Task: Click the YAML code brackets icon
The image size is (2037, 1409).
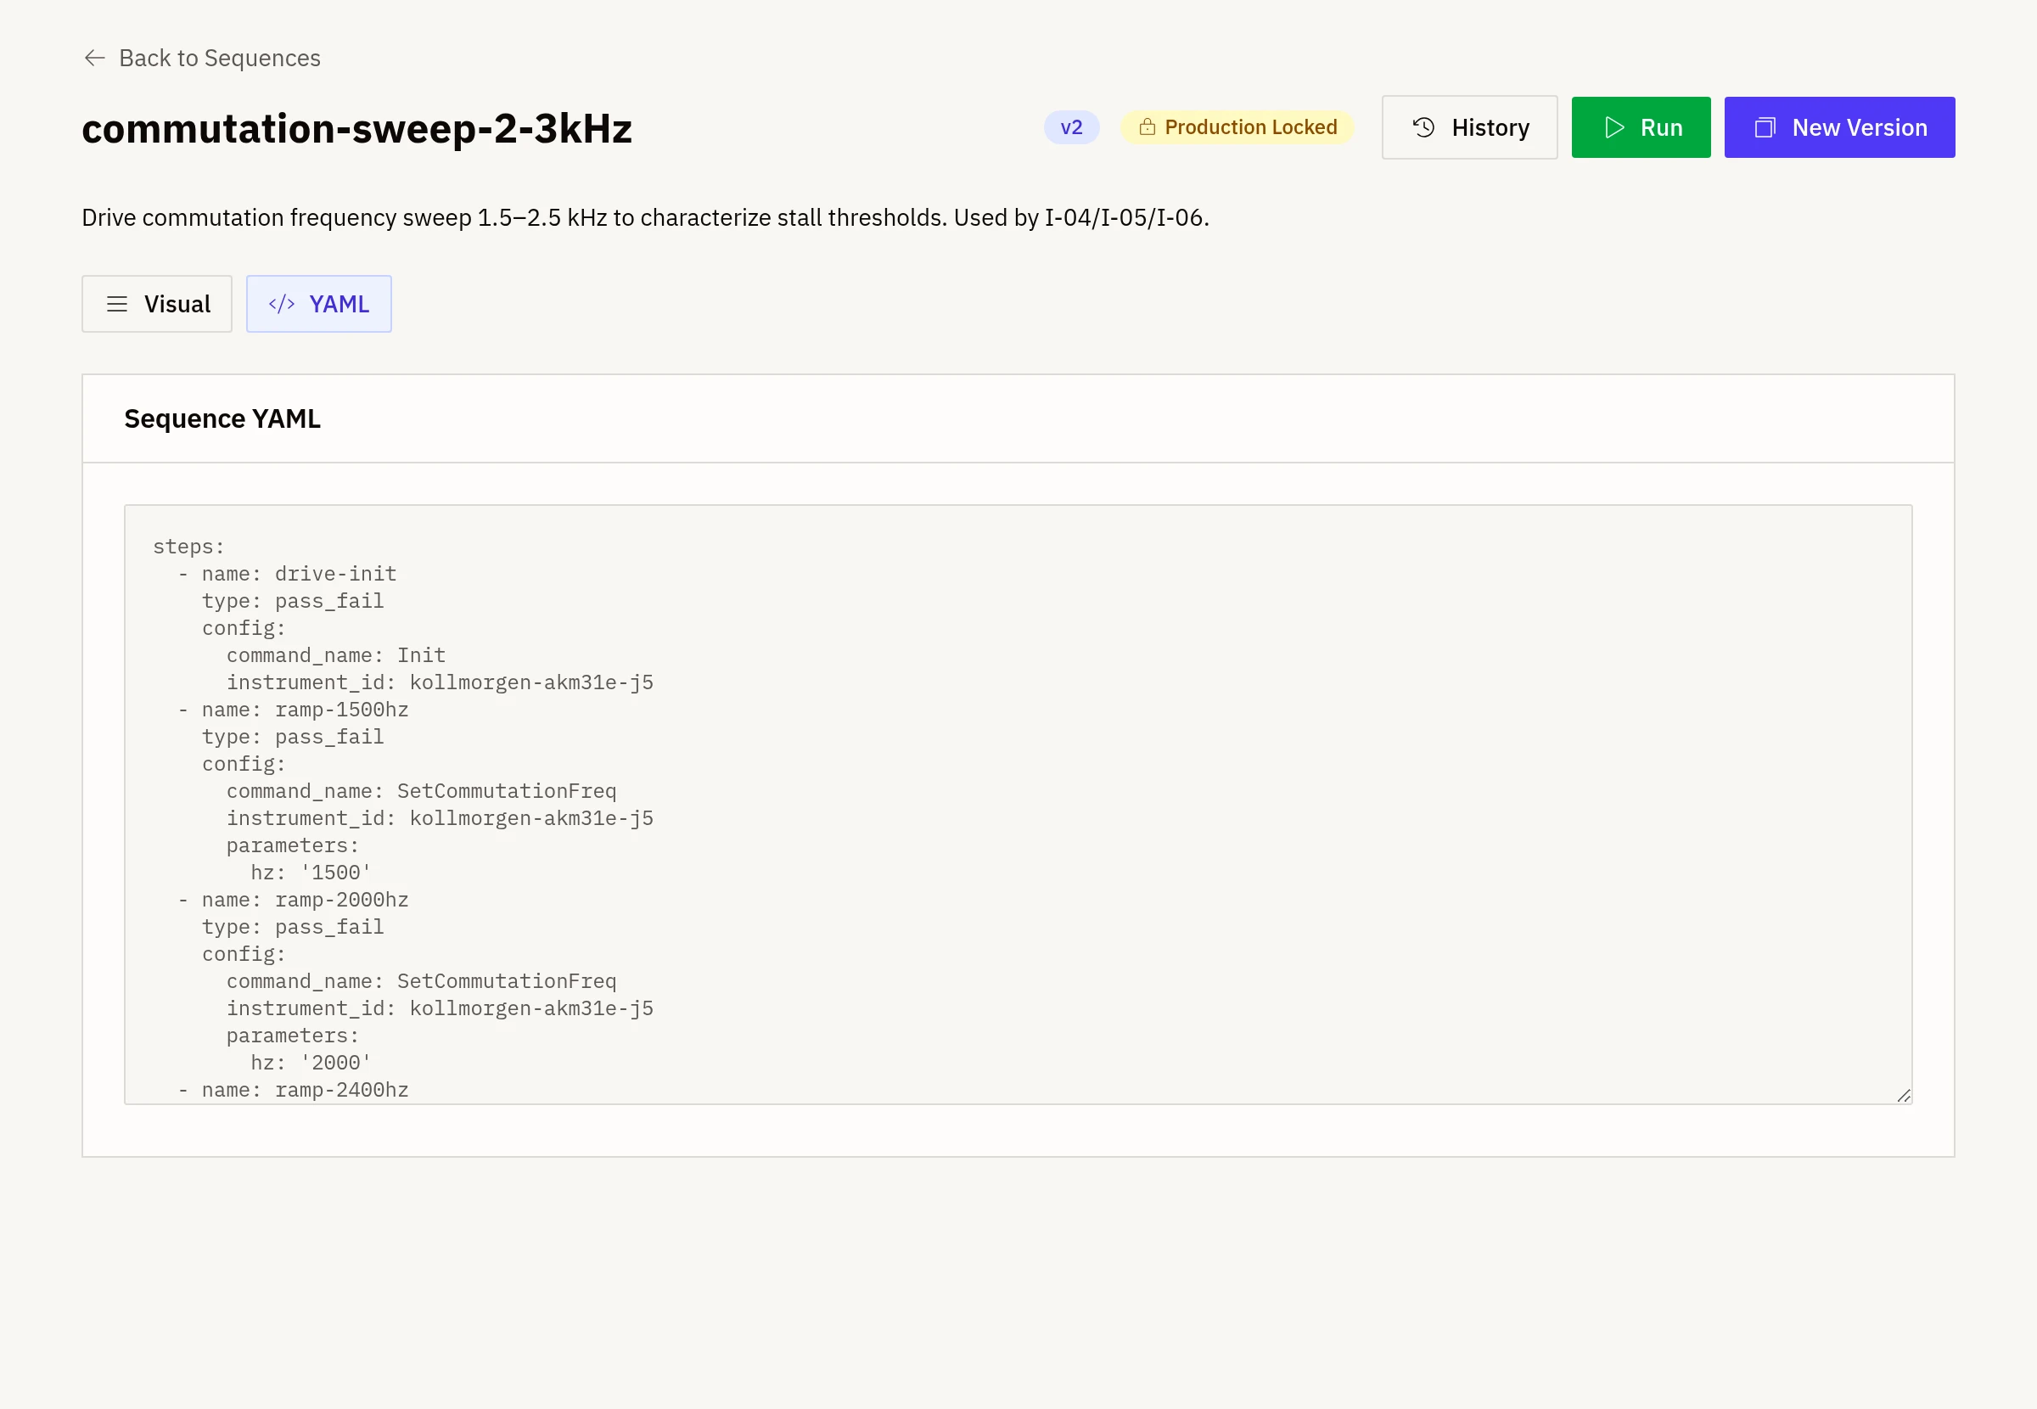Action: point(282,304)
